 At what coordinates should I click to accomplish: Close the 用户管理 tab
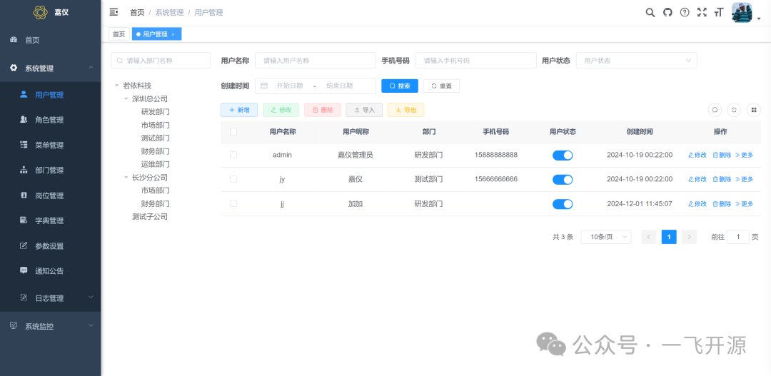point(173,34)
